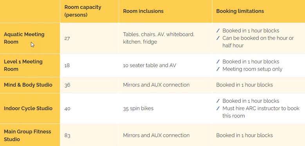Click the Booking limitations column header
Screen dimensions: 305x146
(x=240, y=11)
